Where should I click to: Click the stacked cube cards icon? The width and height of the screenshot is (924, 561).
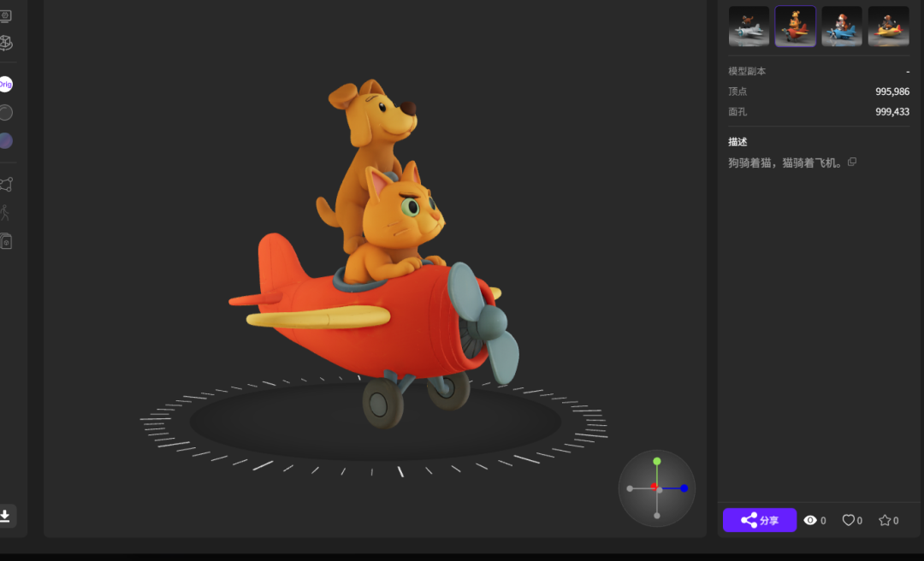coord(6,241)
